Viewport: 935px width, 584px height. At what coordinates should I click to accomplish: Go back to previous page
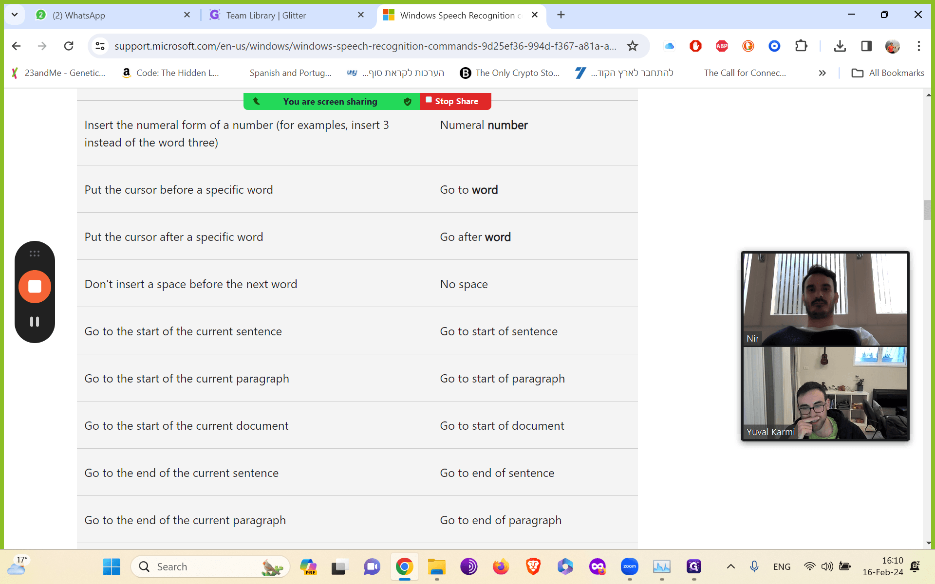coord(16,46)
